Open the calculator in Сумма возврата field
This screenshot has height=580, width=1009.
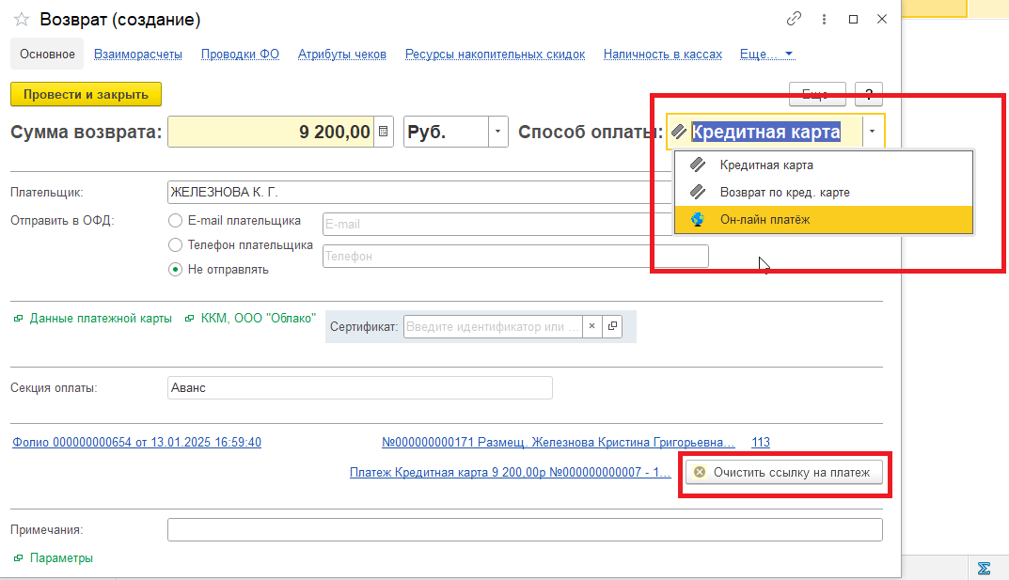click(384, 133)
